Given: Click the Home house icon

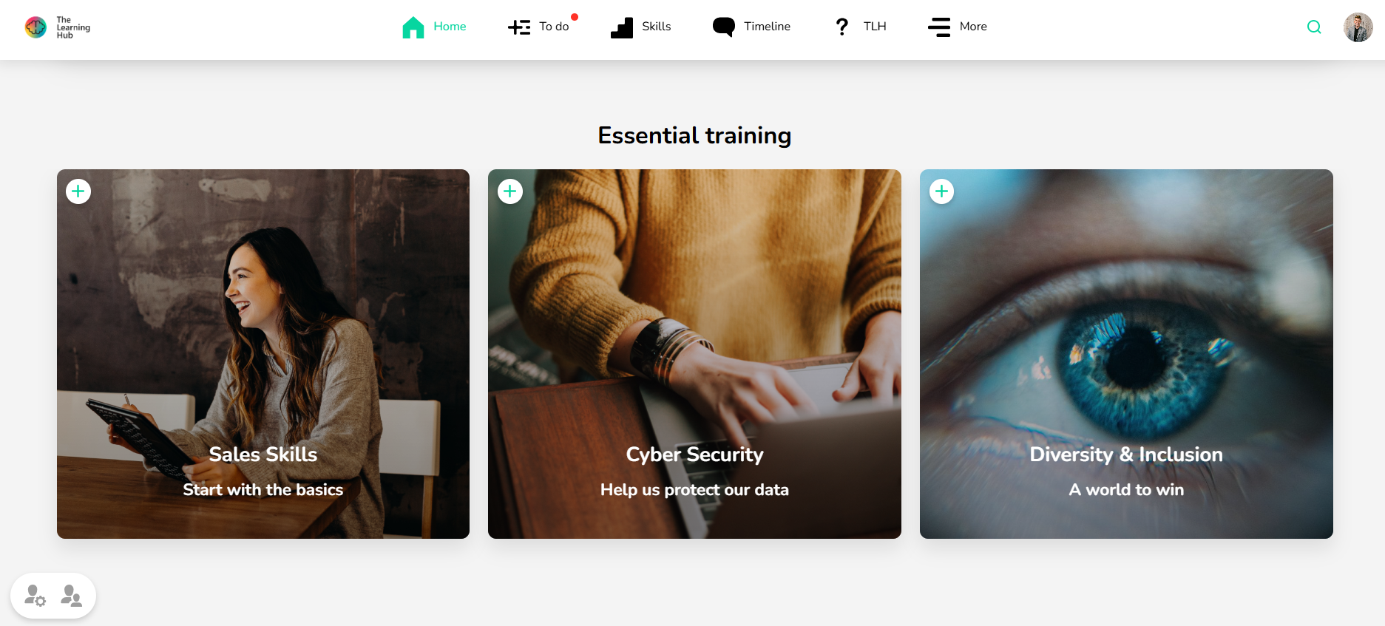Looking at the screenshot, I should click(x=413, y=27).
